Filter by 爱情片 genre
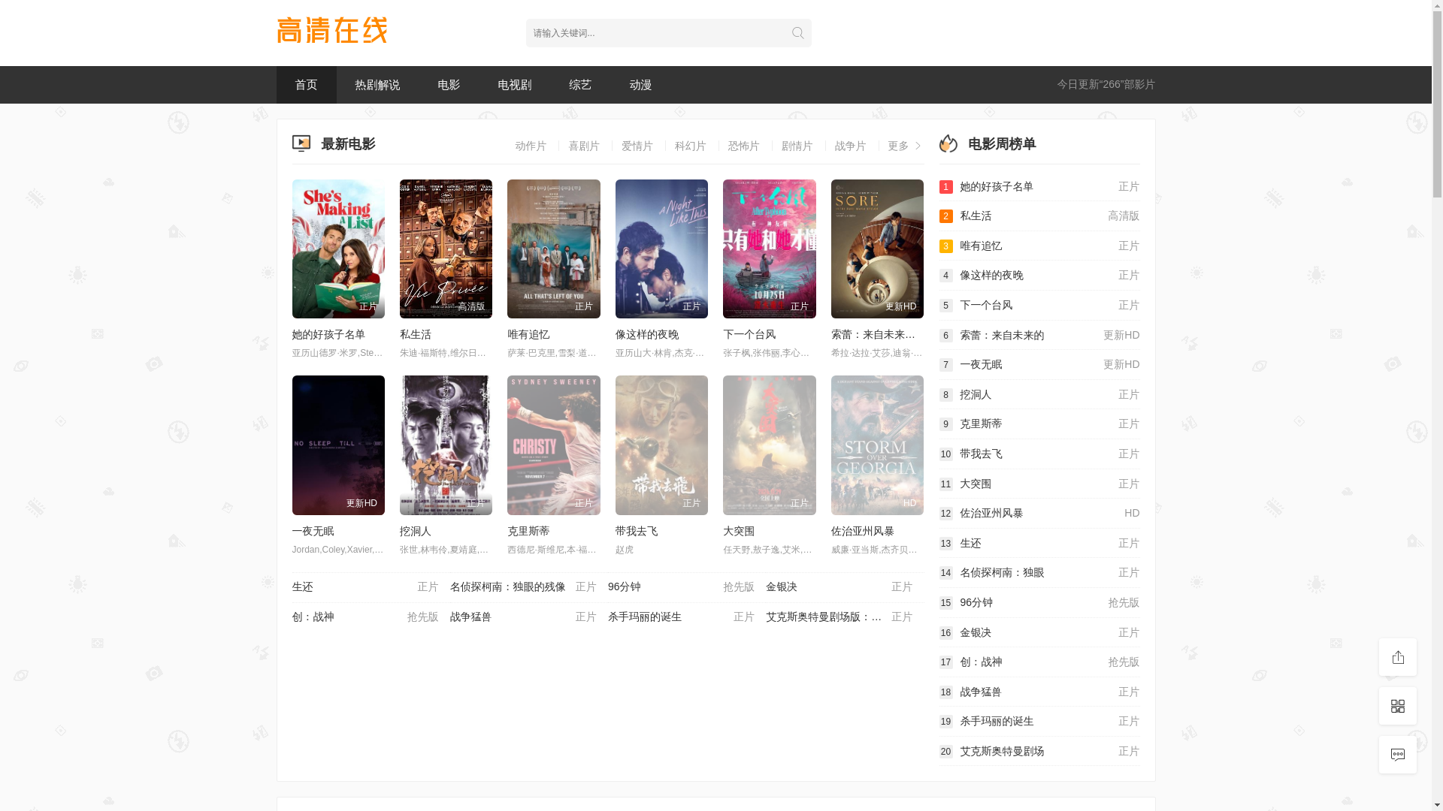 (x=637, y=146)
